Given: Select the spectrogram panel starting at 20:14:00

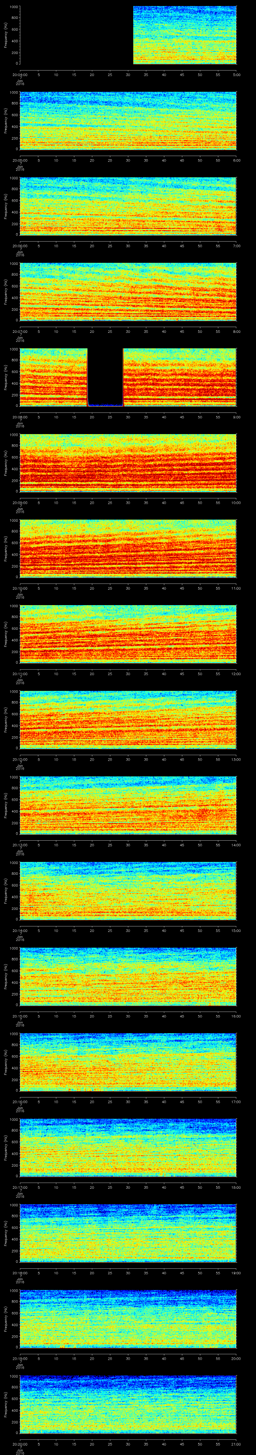Looking at the screenshot, I should point(128,891).
